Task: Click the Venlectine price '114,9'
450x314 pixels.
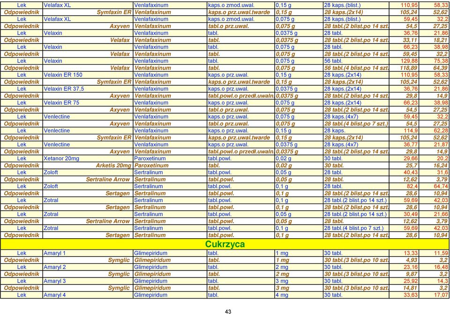Action: coord(411,131)
